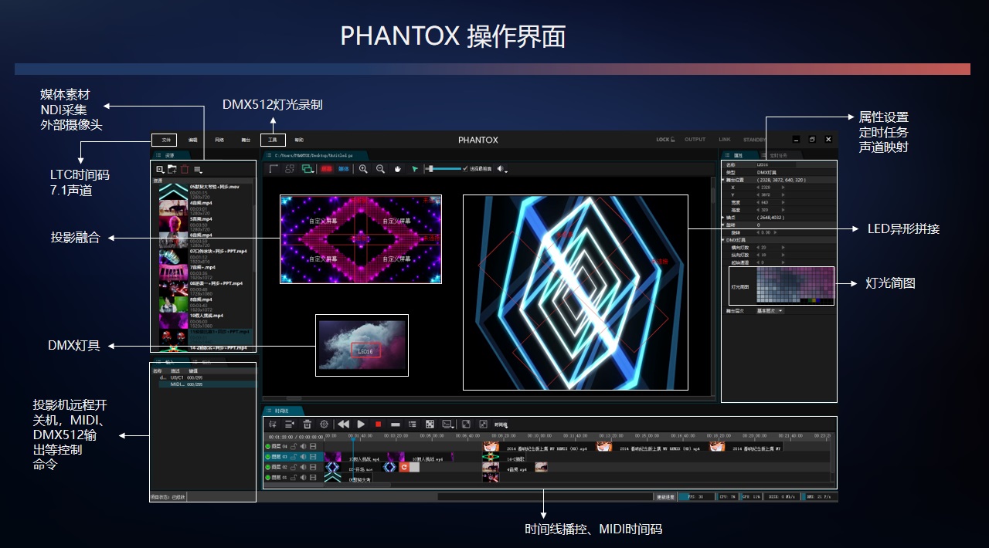Zoom in on the stage view
Viewport: 989px width, 548px height.
point(363,168)
